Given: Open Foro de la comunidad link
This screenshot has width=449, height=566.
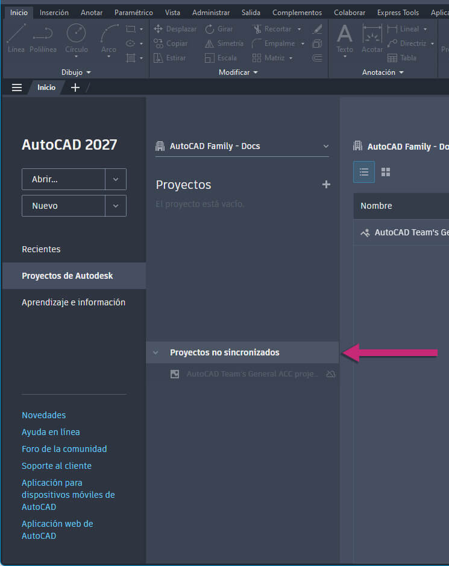Looking at the screenshot, I should click(64, 449).
